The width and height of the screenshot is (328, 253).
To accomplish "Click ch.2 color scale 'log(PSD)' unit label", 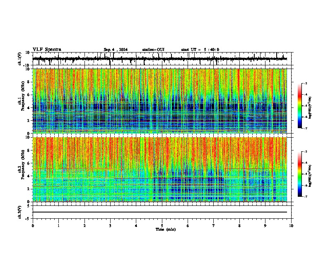I will 310,176.
